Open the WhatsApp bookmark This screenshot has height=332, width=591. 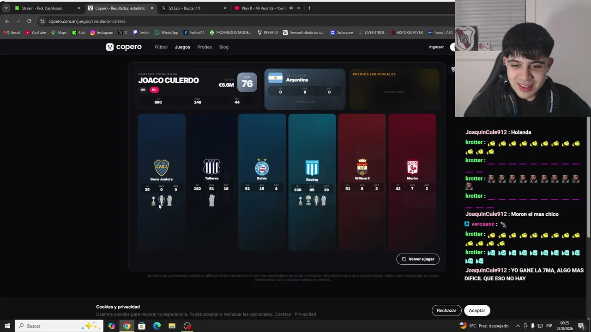(x=166, y=33)
